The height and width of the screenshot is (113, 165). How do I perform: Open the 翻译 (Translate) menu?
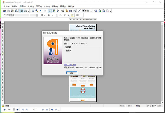tap(63, 7)
